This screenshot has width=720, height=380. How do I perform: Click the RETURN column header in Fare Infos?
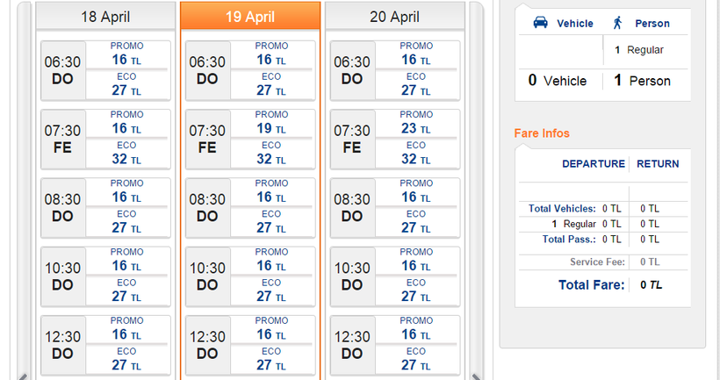[x=658, y=164]
